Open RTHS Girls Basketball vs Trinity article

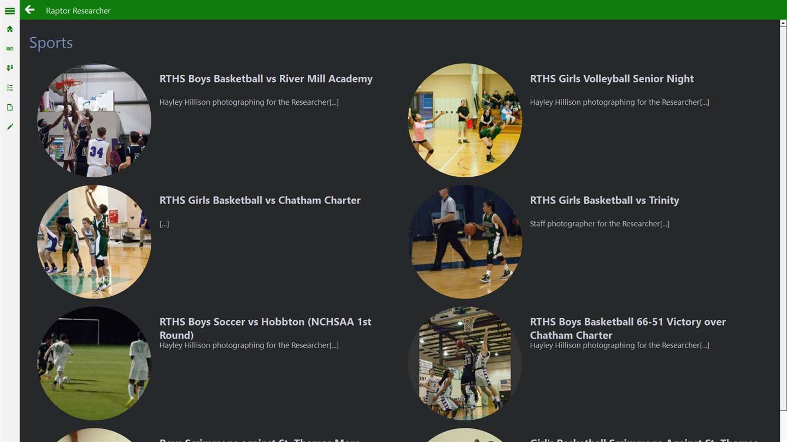click(604, 200)
